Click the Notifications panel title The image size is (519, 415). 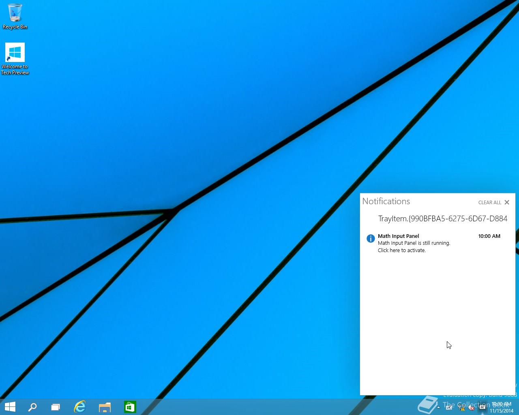tap(386, 201)
